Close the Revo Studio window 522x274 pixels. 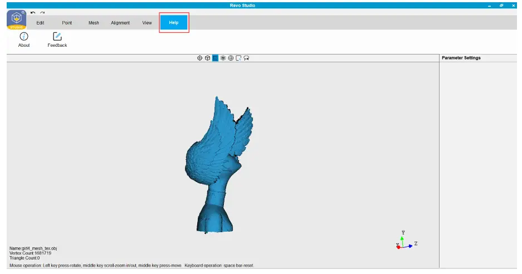pos(513,6)
